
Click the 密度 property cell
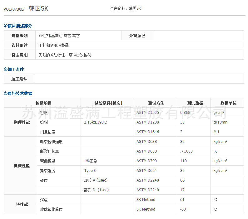point(59,113)
